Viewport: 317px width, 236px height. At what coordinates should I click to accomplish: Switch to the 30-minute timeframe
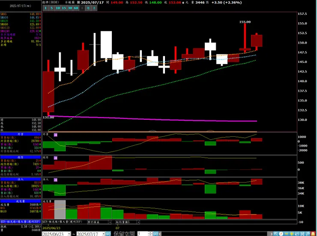[x=70, y=8]
